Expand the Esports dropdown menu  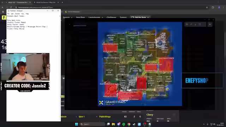(x=67, y=17)
